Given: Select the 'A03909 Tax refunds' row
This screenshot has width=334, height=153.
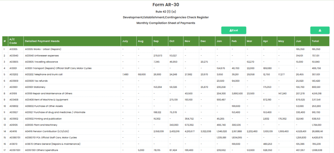Looking at the screenshot, I should [x=36, y=81].
